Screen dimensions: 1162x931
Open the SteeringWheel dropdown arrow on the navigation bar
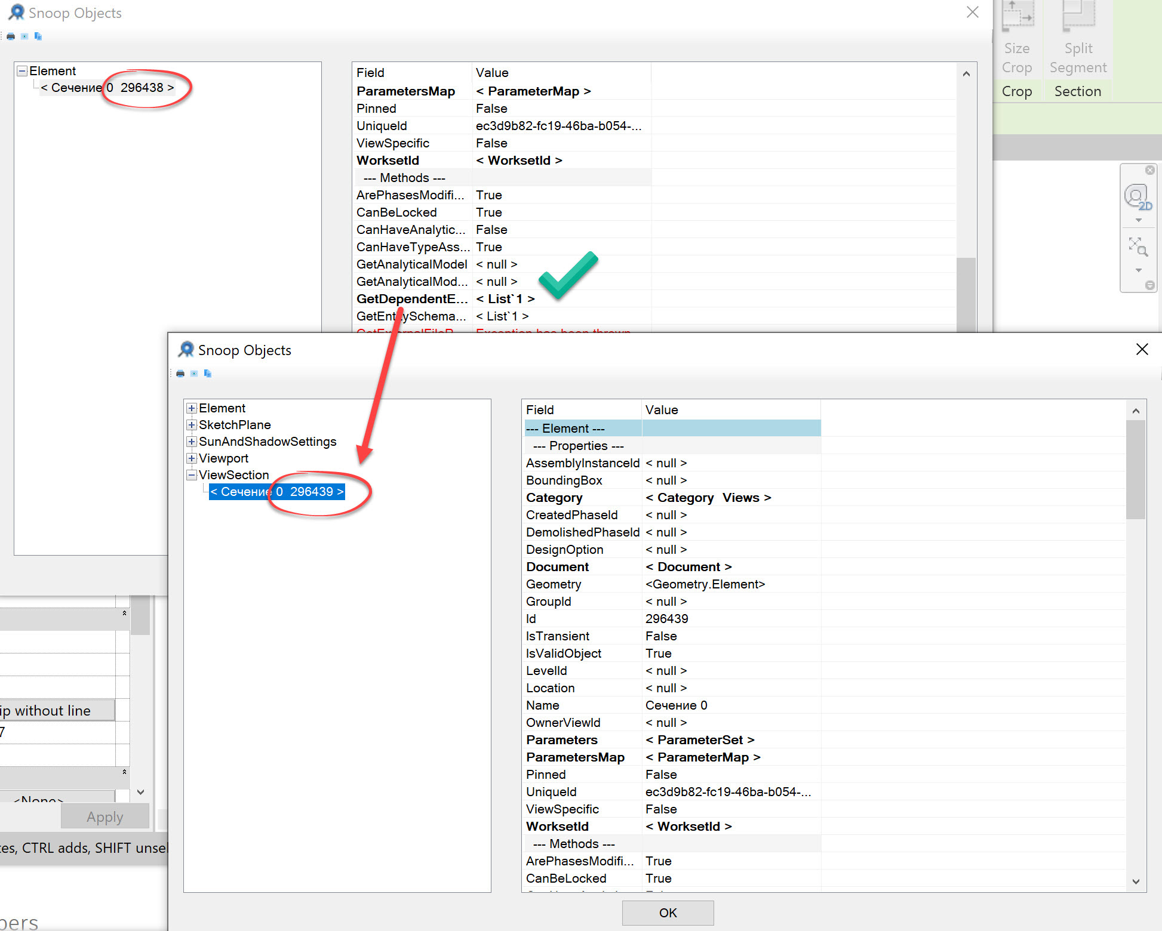click(x=1138, y=220)
